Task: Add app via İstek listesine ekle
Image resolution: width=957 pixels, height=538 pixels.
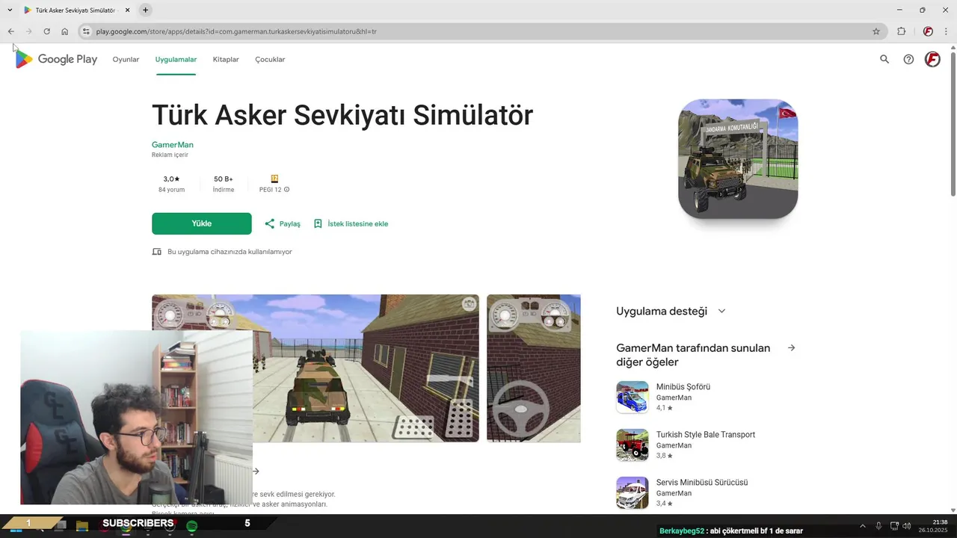Action: (351, 223)
